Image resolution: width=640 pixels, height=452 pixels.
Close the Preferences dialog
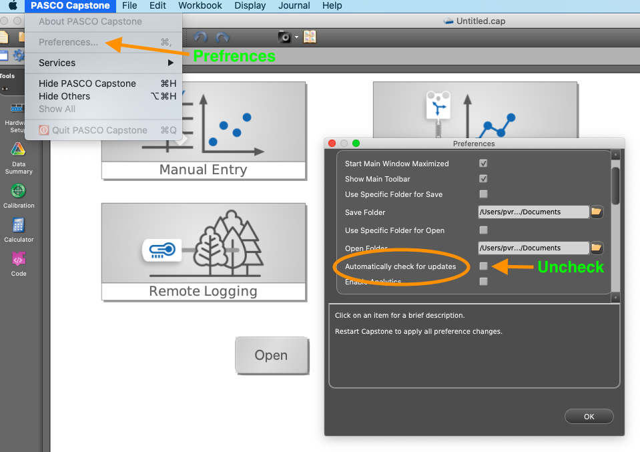[x=332, y=144]
